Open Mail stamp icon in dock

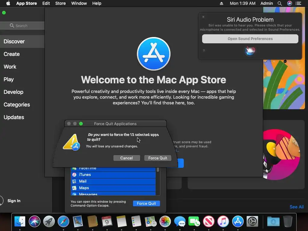78,221
